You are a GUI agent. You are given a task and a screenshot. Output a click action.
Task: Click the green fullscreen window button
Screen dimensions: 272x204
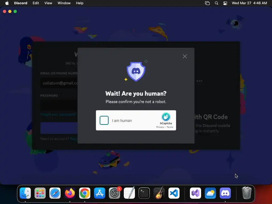15,11
